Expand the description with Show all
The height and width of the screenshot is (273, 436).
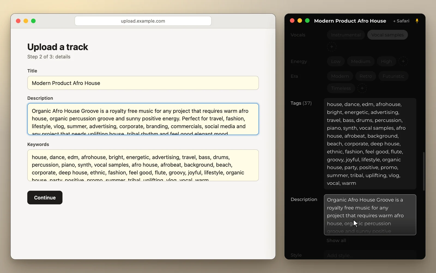[336, 241]
